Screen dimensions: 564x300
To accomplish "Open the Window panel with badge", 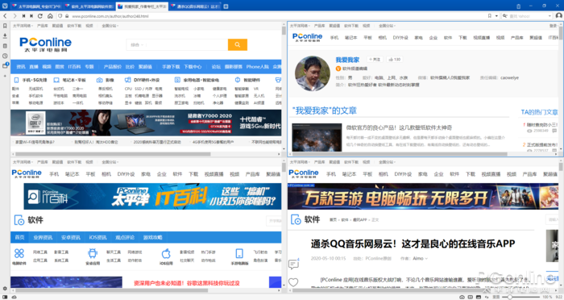I will click(x=5, y=65).
